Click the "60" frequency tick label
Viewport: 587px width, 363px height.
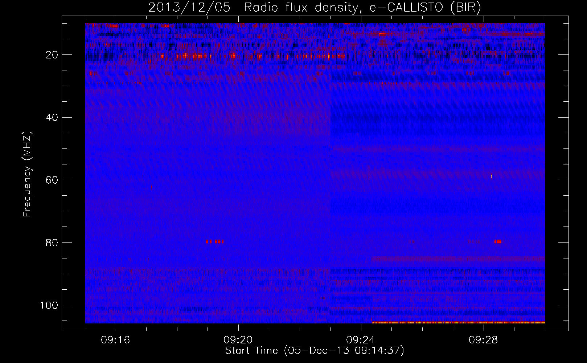tap(52, 180)
